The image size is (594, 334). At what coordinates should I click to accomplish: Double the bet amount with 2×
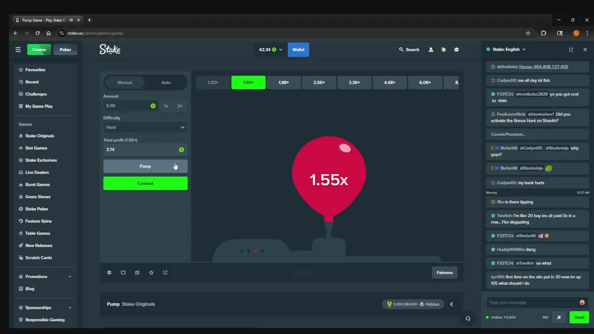pyautogui.click(x=180, y=106)
